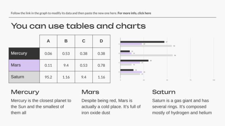Click column header A in the table
225x126 pixels.
[x=48, y=41]
